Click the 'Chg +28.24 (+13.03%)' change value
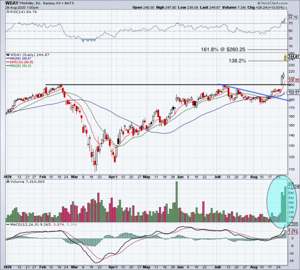 (x=266, y=7)
